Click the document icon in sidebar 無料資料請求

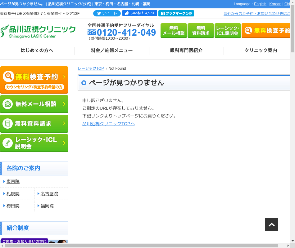[x=7, y=123]
